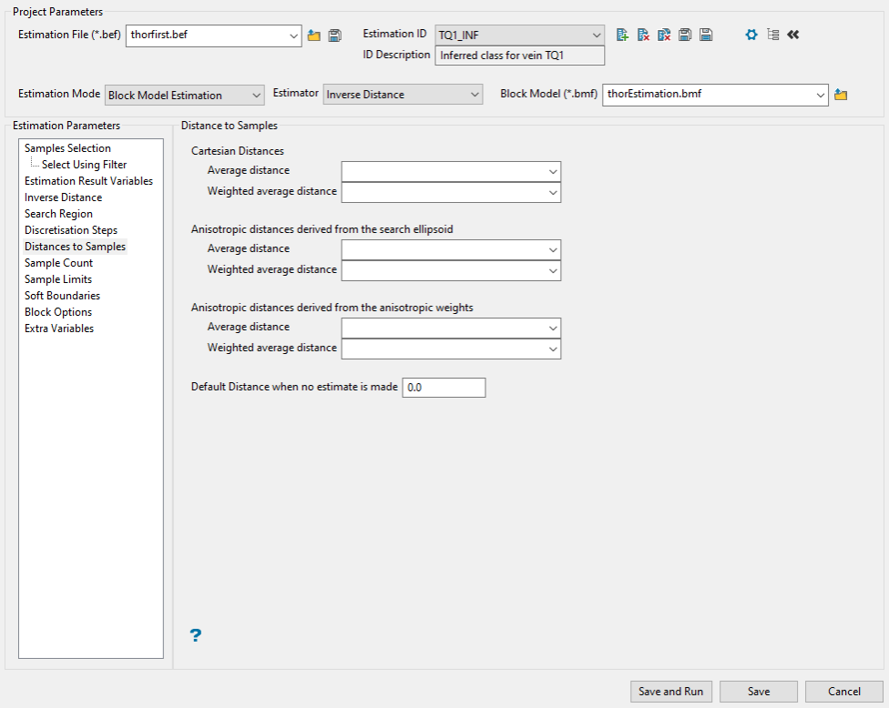Click the Save and Run button
The width and height of the screenshot is (889, 708).
click(x=671, y=692)
